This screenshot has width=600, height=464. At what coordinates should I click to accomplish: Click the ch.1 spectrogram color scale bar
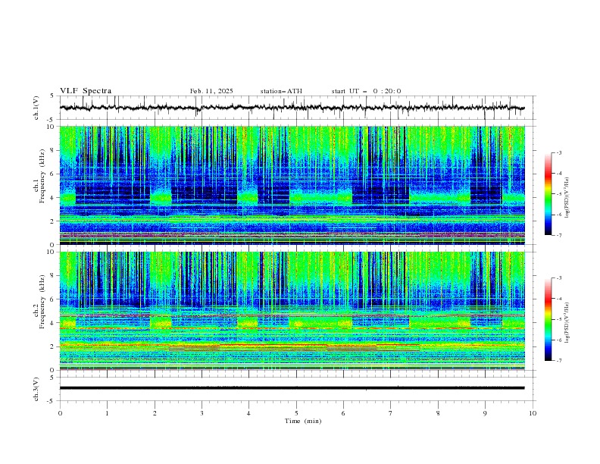(548, 193)
